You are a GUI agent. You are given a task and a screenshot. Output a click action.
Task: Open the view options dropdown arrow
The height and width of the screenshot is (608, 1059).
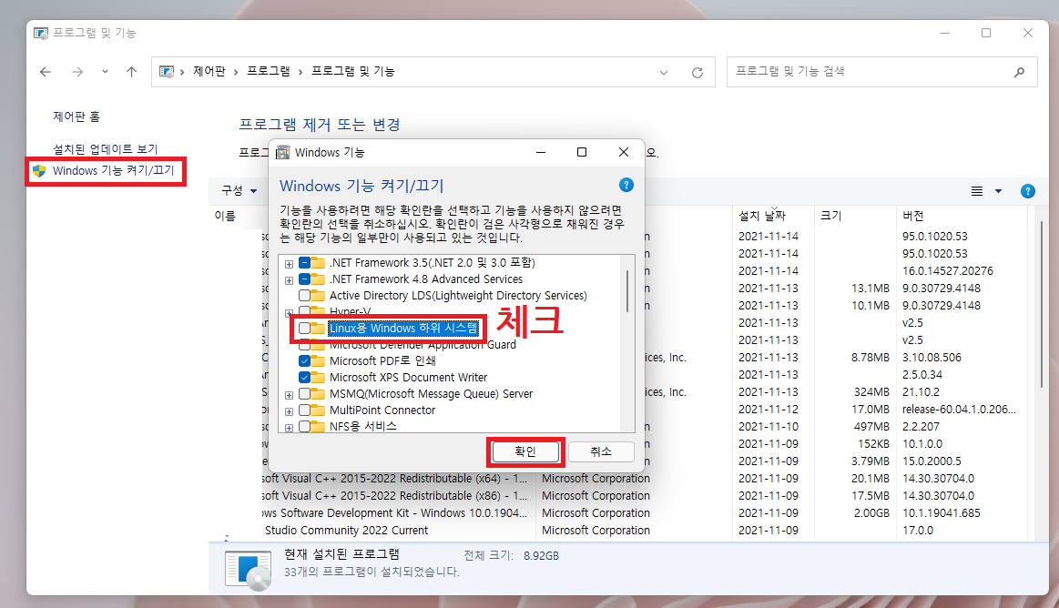998,192
